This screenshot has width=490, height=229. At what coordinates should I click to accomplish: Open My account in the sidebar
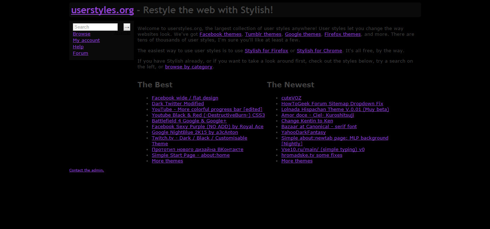pos(86,40)
